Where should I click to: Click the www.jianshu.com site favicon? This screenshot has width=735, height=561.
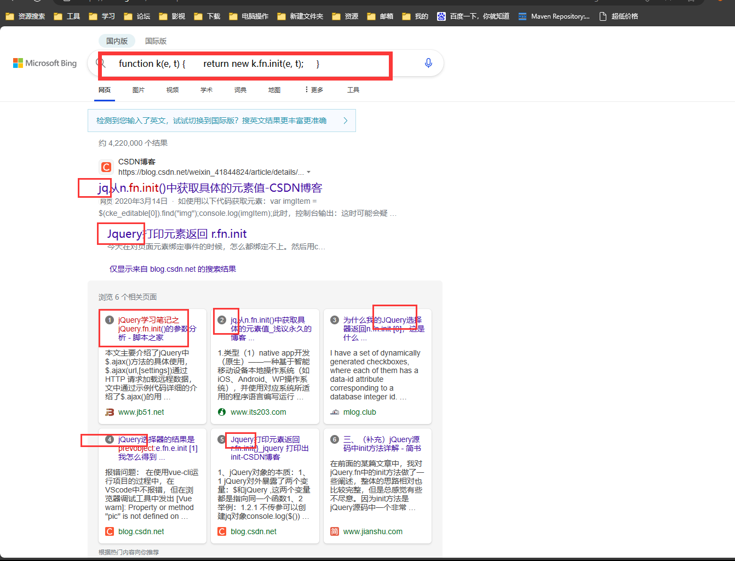click(335, 531)
